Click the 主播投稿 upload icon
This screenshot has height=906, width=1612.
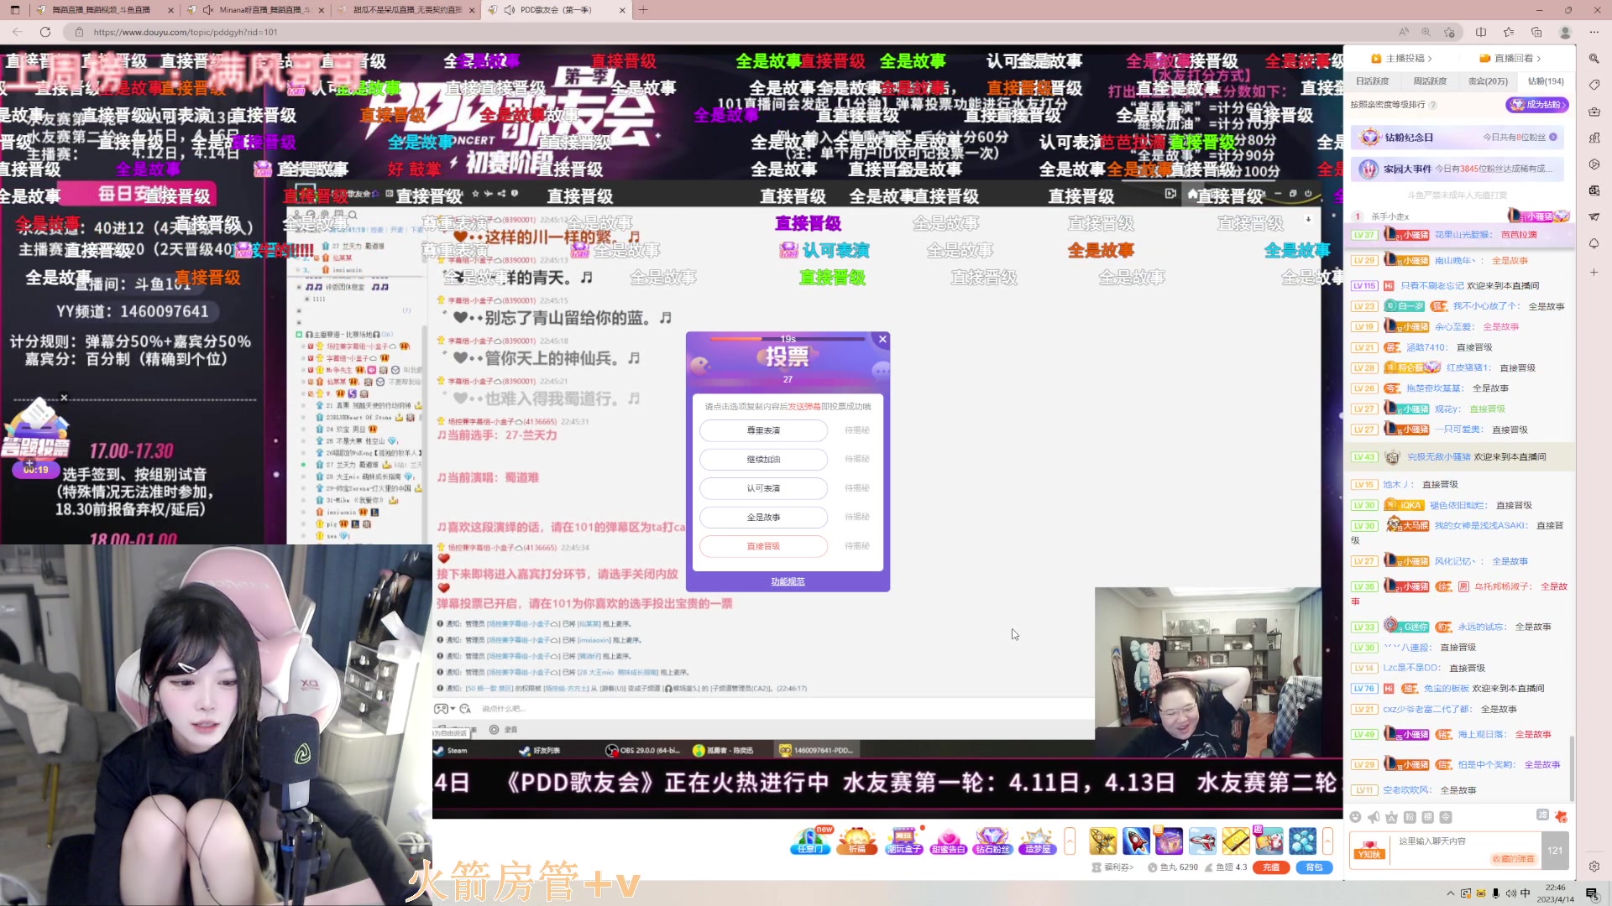(1375, 59)
